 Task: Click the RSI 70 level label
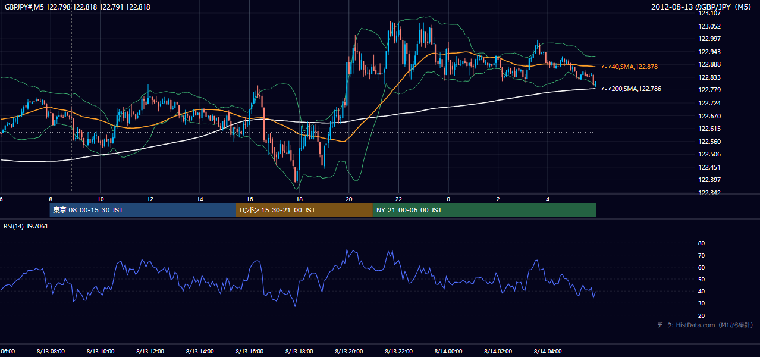tap(701, 255)
